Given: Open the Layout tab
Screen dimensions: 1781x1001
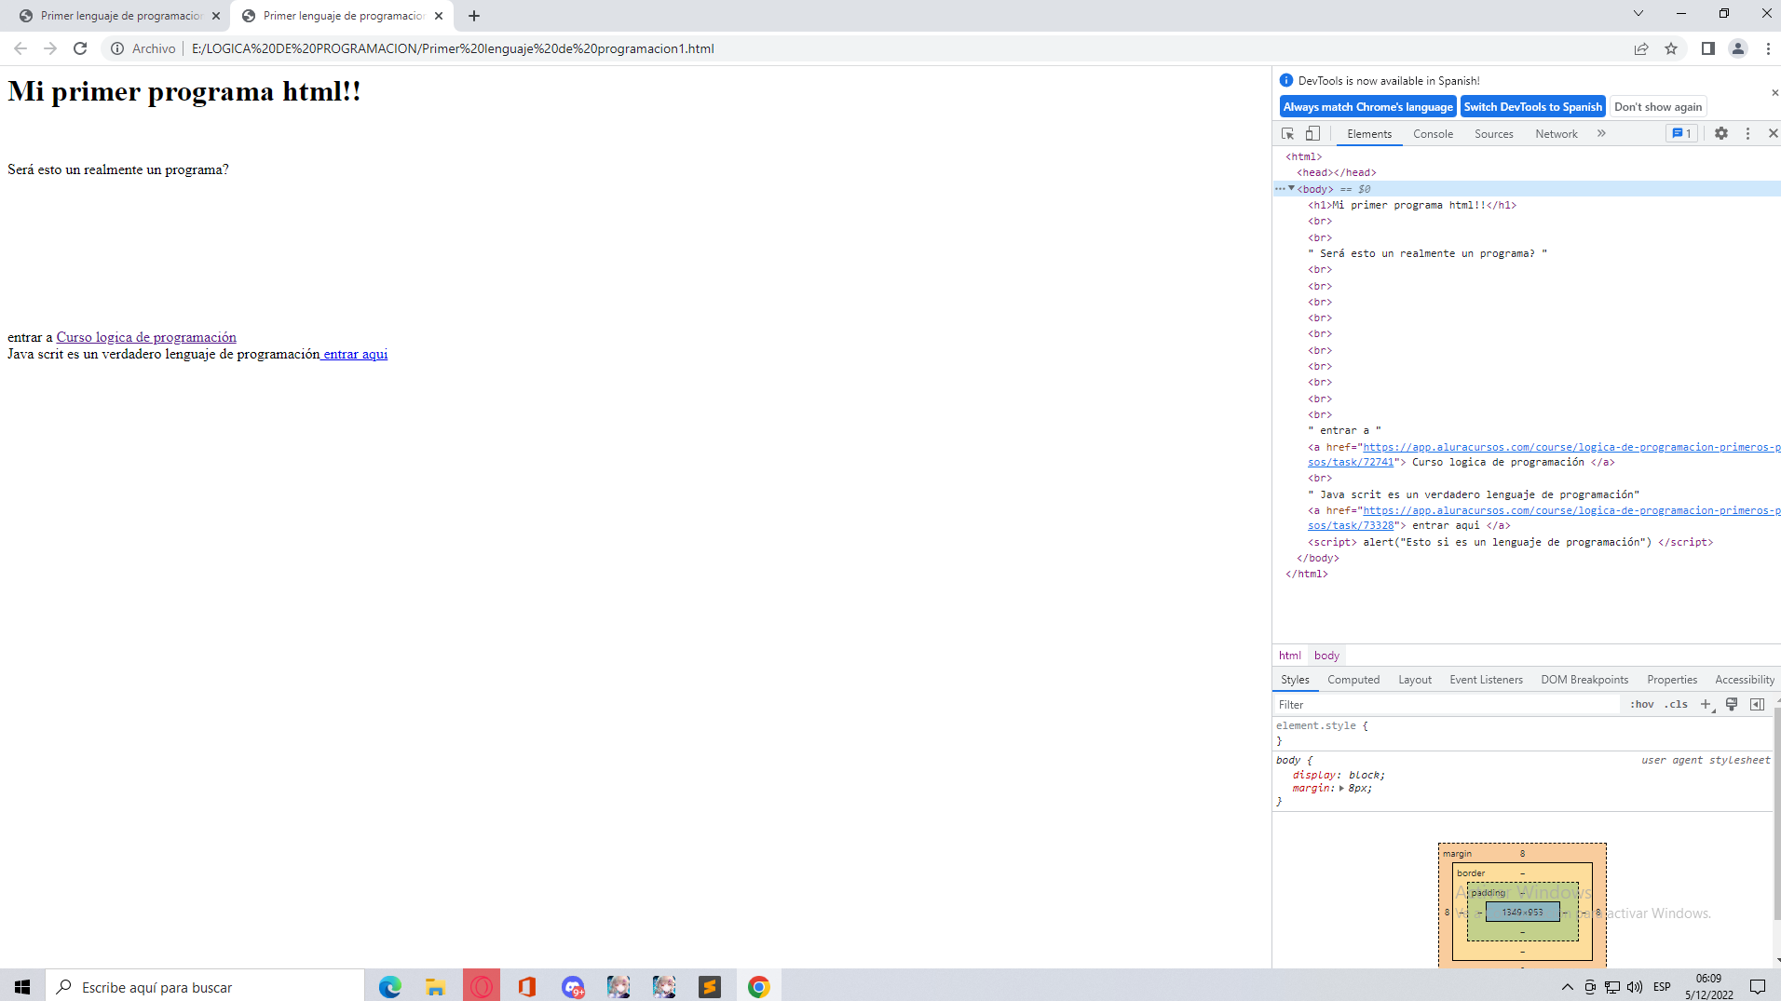Looking at the screenshot, I should [1414, 680].
